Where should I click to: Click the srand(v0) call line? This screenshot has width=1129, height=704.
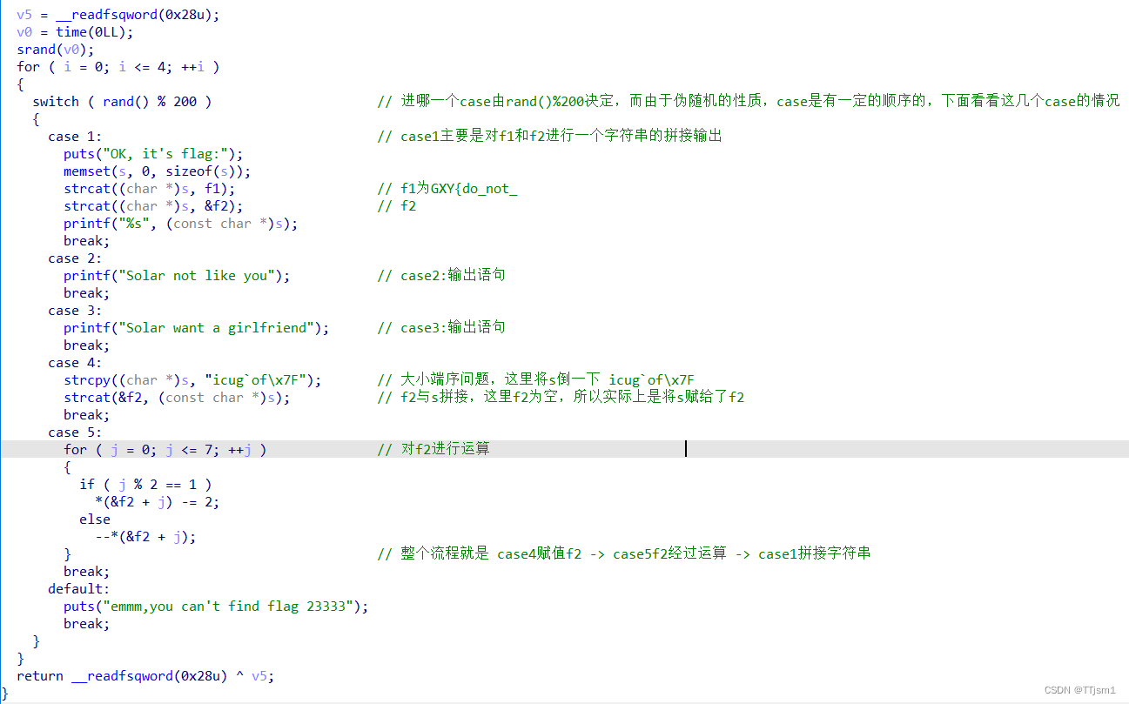click(55, 50)
